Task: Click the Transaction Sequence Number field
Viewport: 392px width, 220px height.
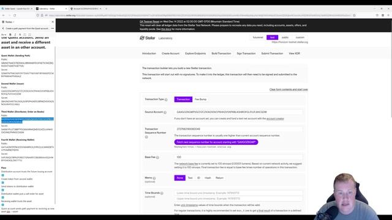Action: [238, 129]
